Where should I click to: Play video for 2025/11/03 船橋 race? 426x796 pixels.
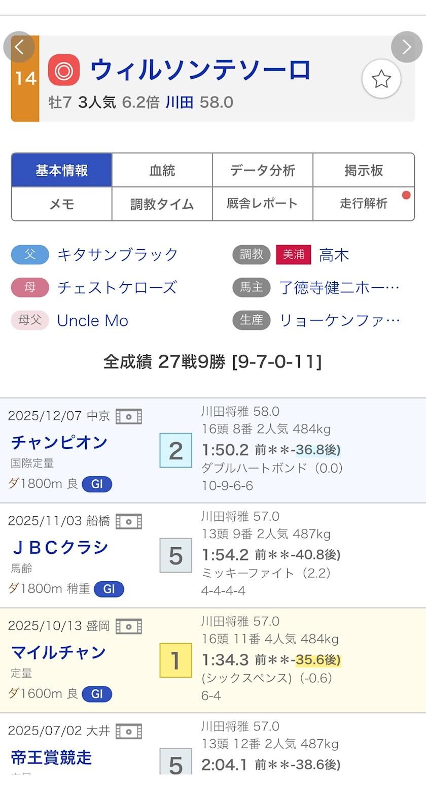(129, 521)
